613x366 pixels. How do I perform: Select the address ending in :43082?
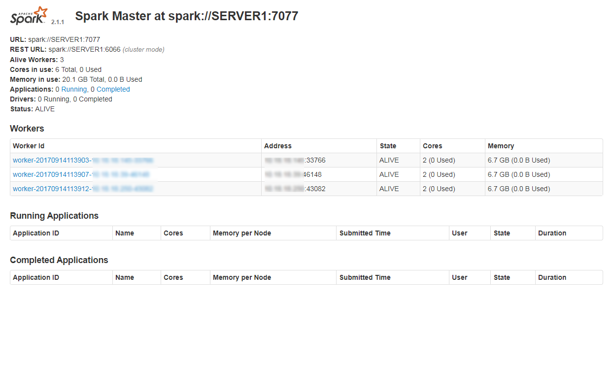tap(295, 189)
